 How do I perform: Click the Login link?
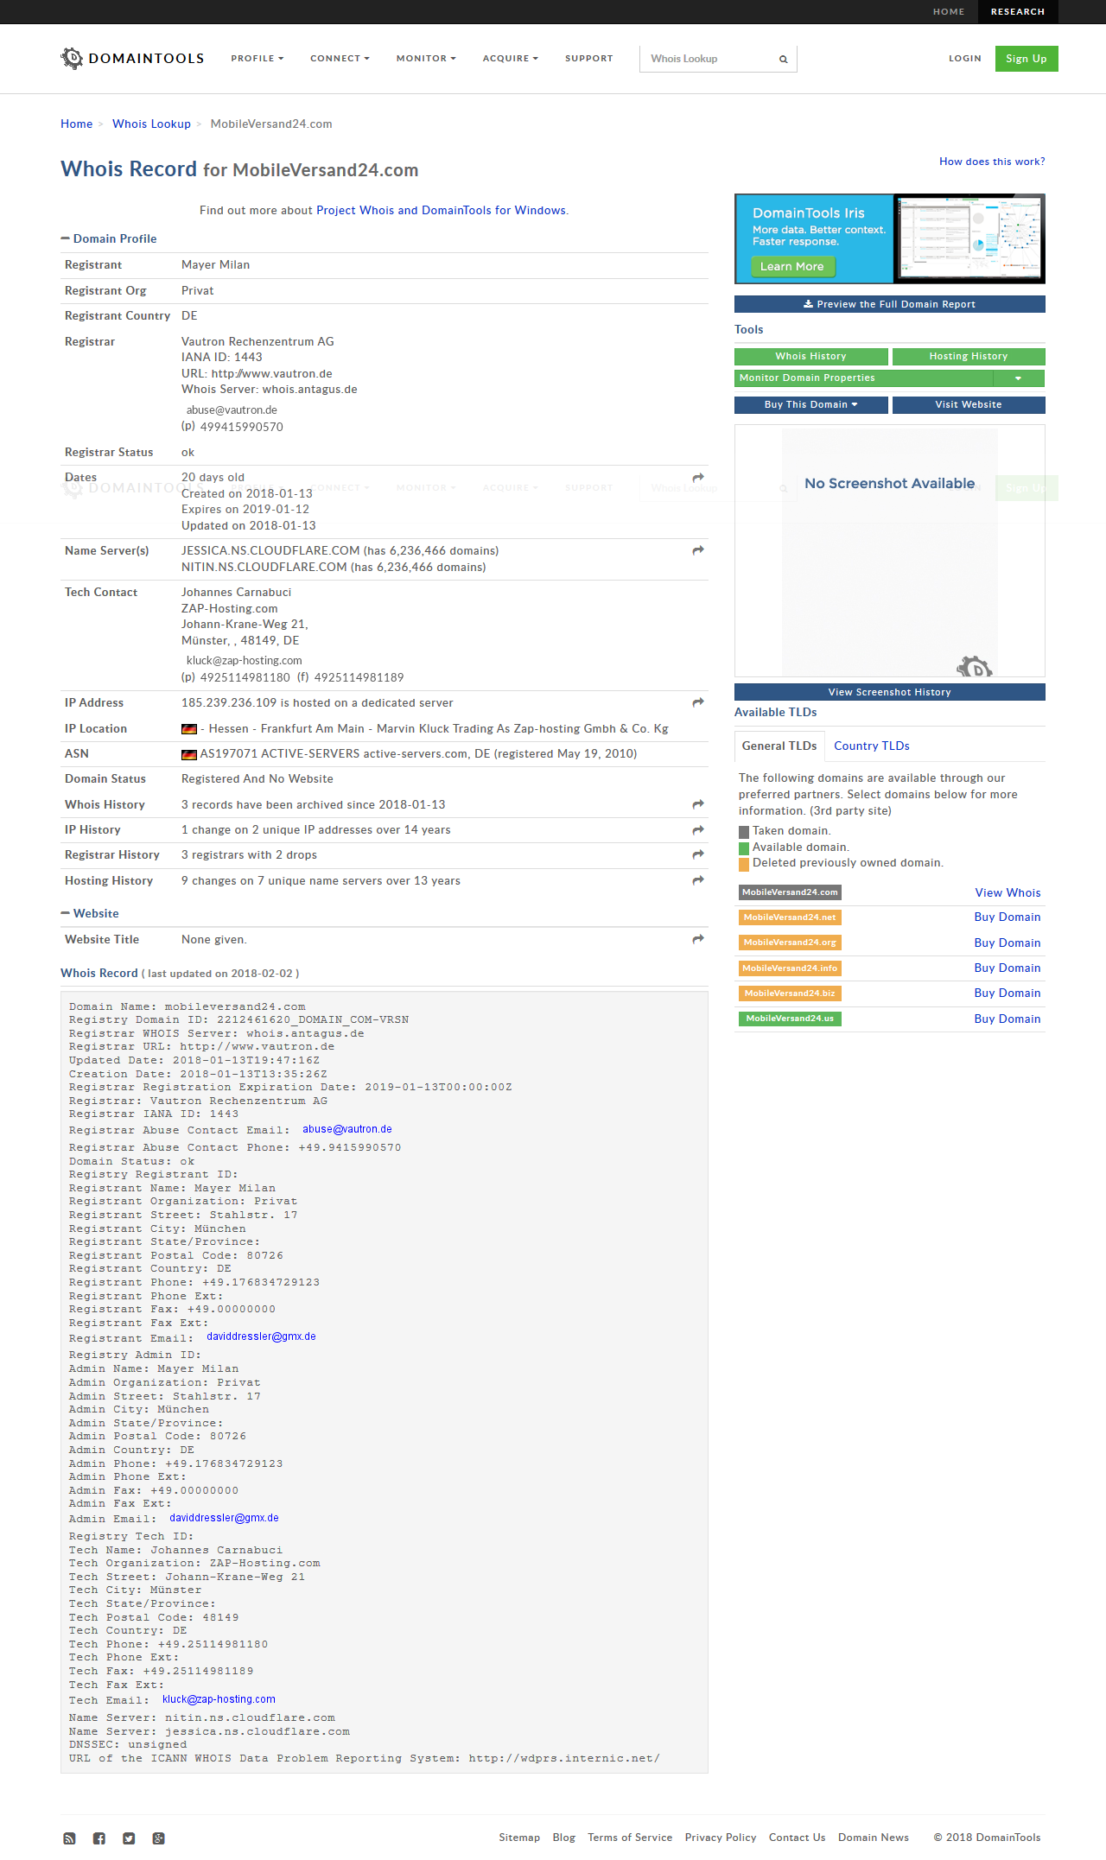[x=964, y=59]
